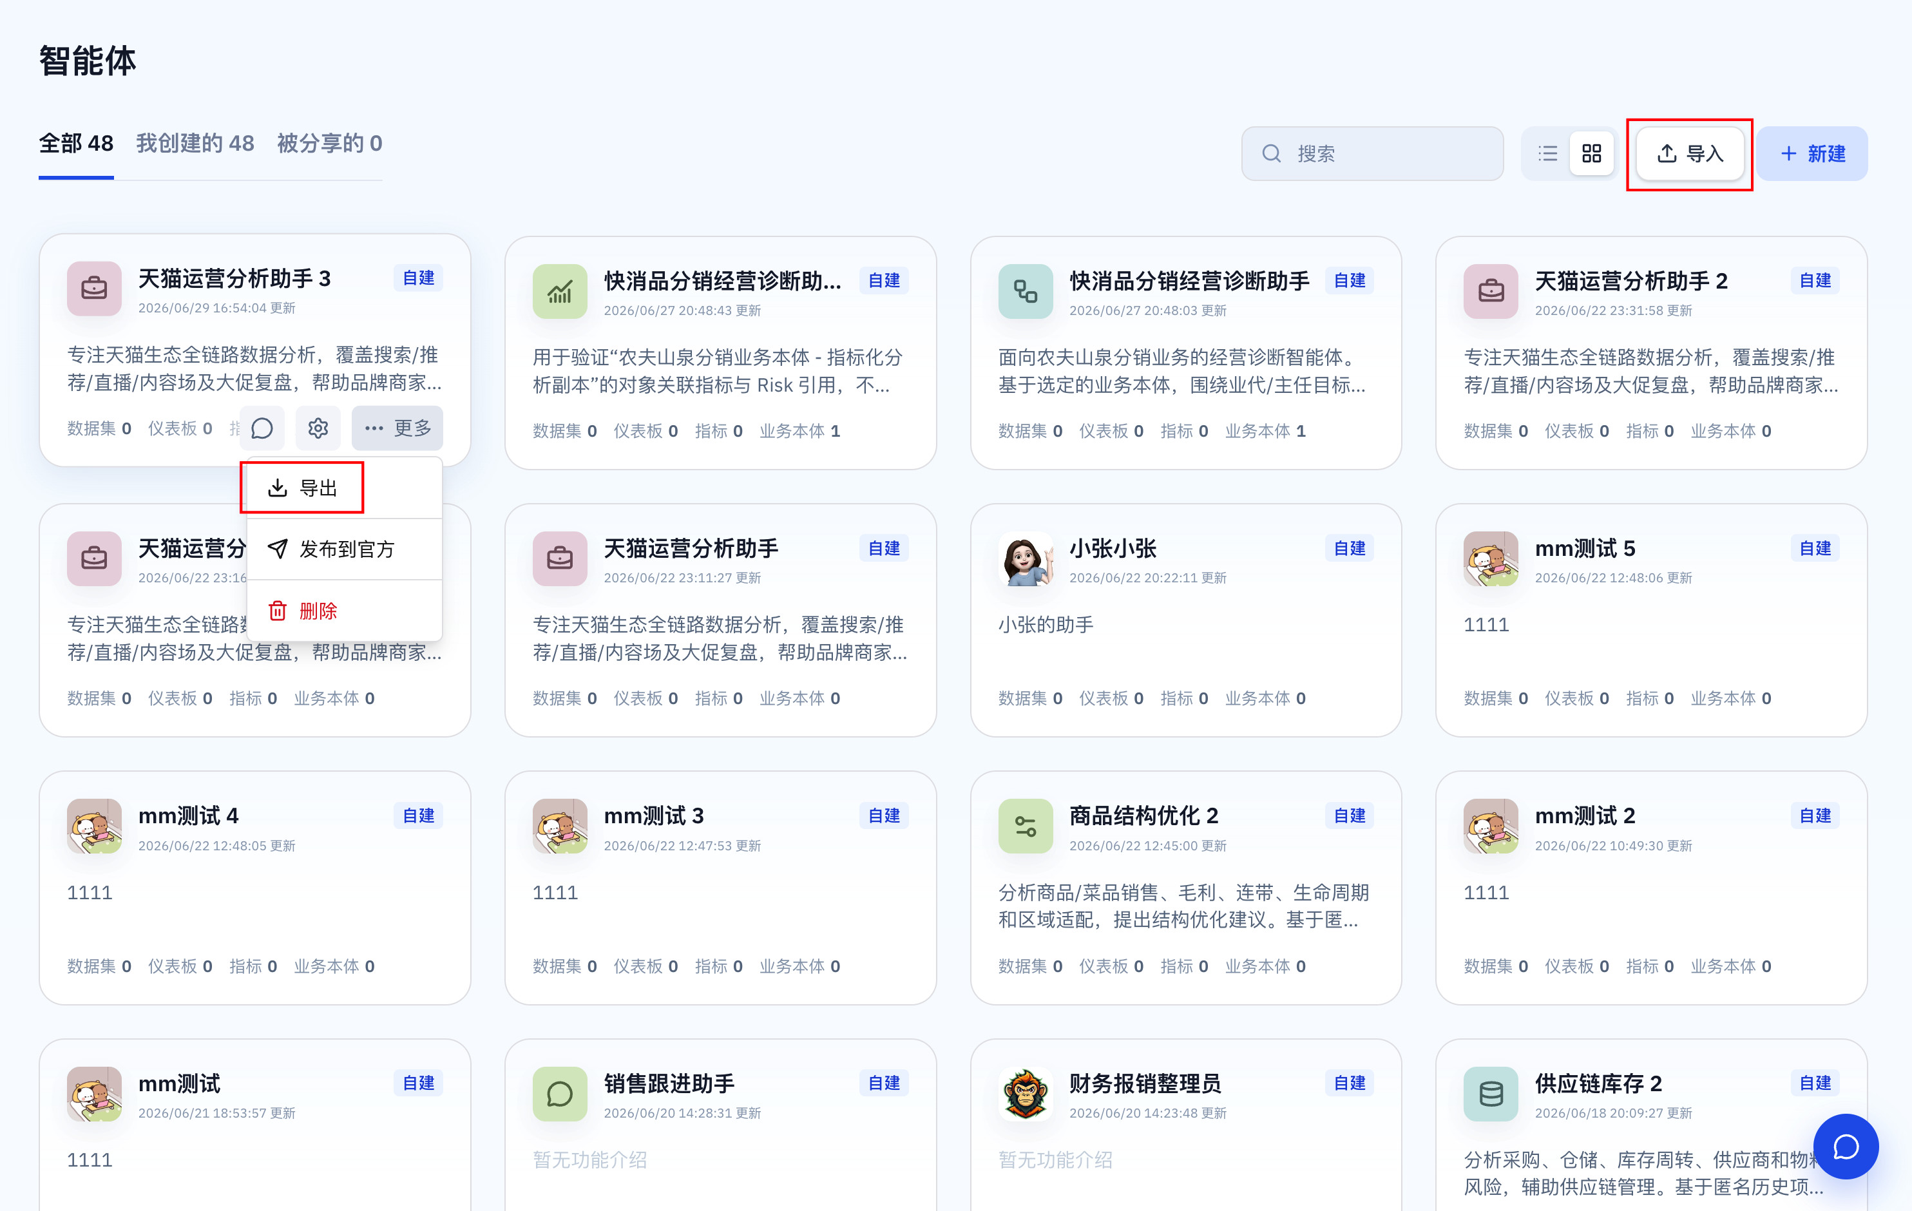Image resolution: width=1912 pixels, height=1211 pixels.
Task: Focus the 搜索 search field
Action: 1372,153
